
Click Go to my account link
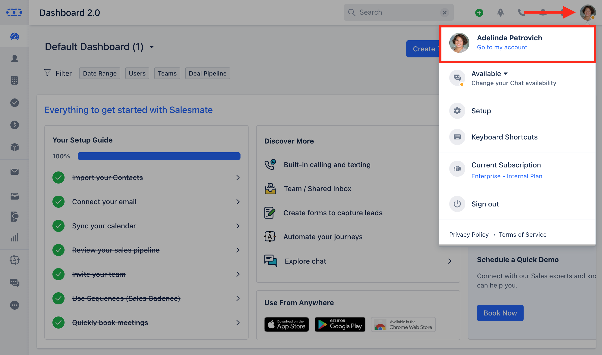(502, 47)
